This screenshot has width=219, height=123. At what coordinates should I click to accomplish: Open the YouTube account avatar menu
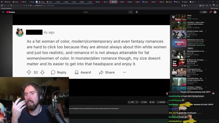coord(215,12)
